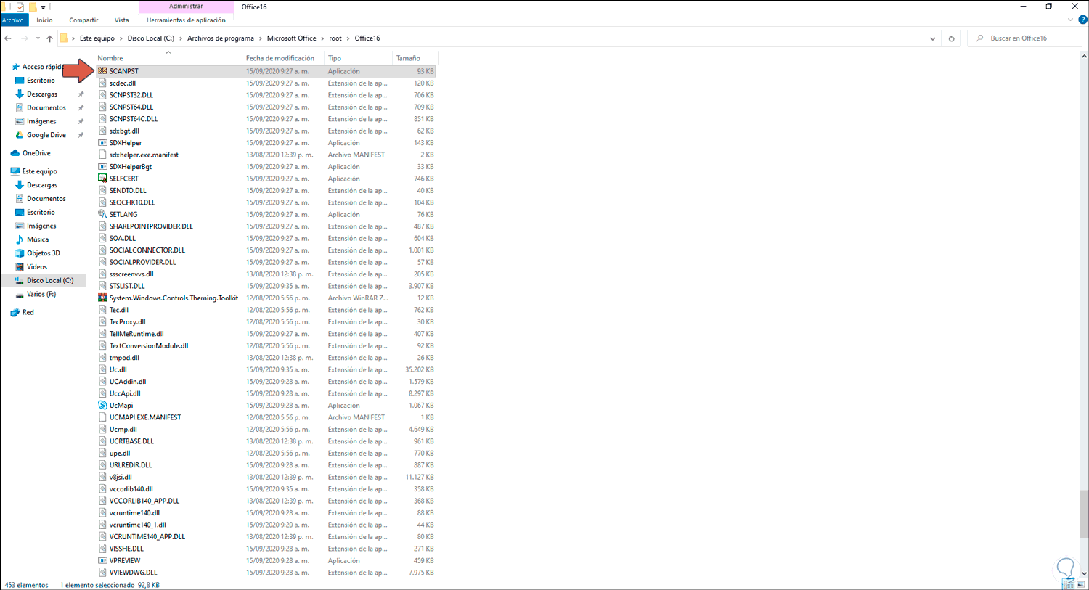
Task: Click the WinRAR icon of System.Windows.Controls.Theming.Toolkit
Action: pos(102,298)
